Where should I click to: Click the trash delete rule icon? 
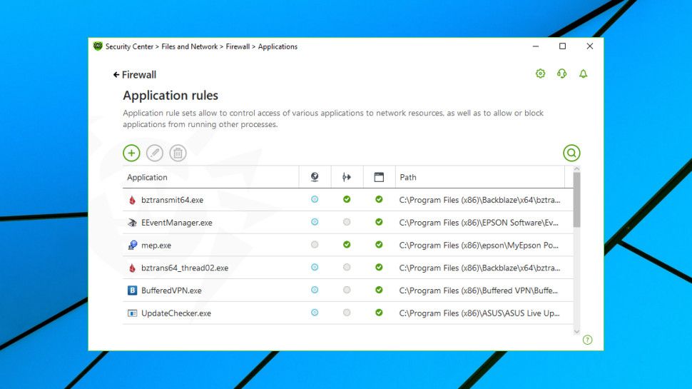click(x=178, y=153)
